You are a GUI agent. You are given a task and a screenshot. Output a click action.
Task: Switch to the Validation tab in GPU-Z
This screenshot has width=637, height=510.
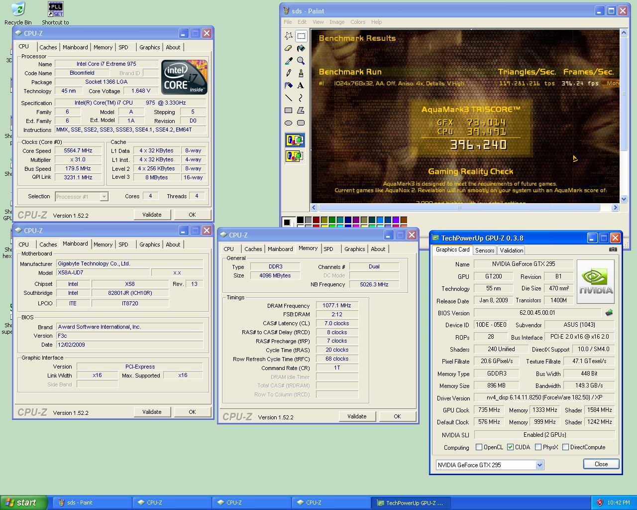pos(511,251)
